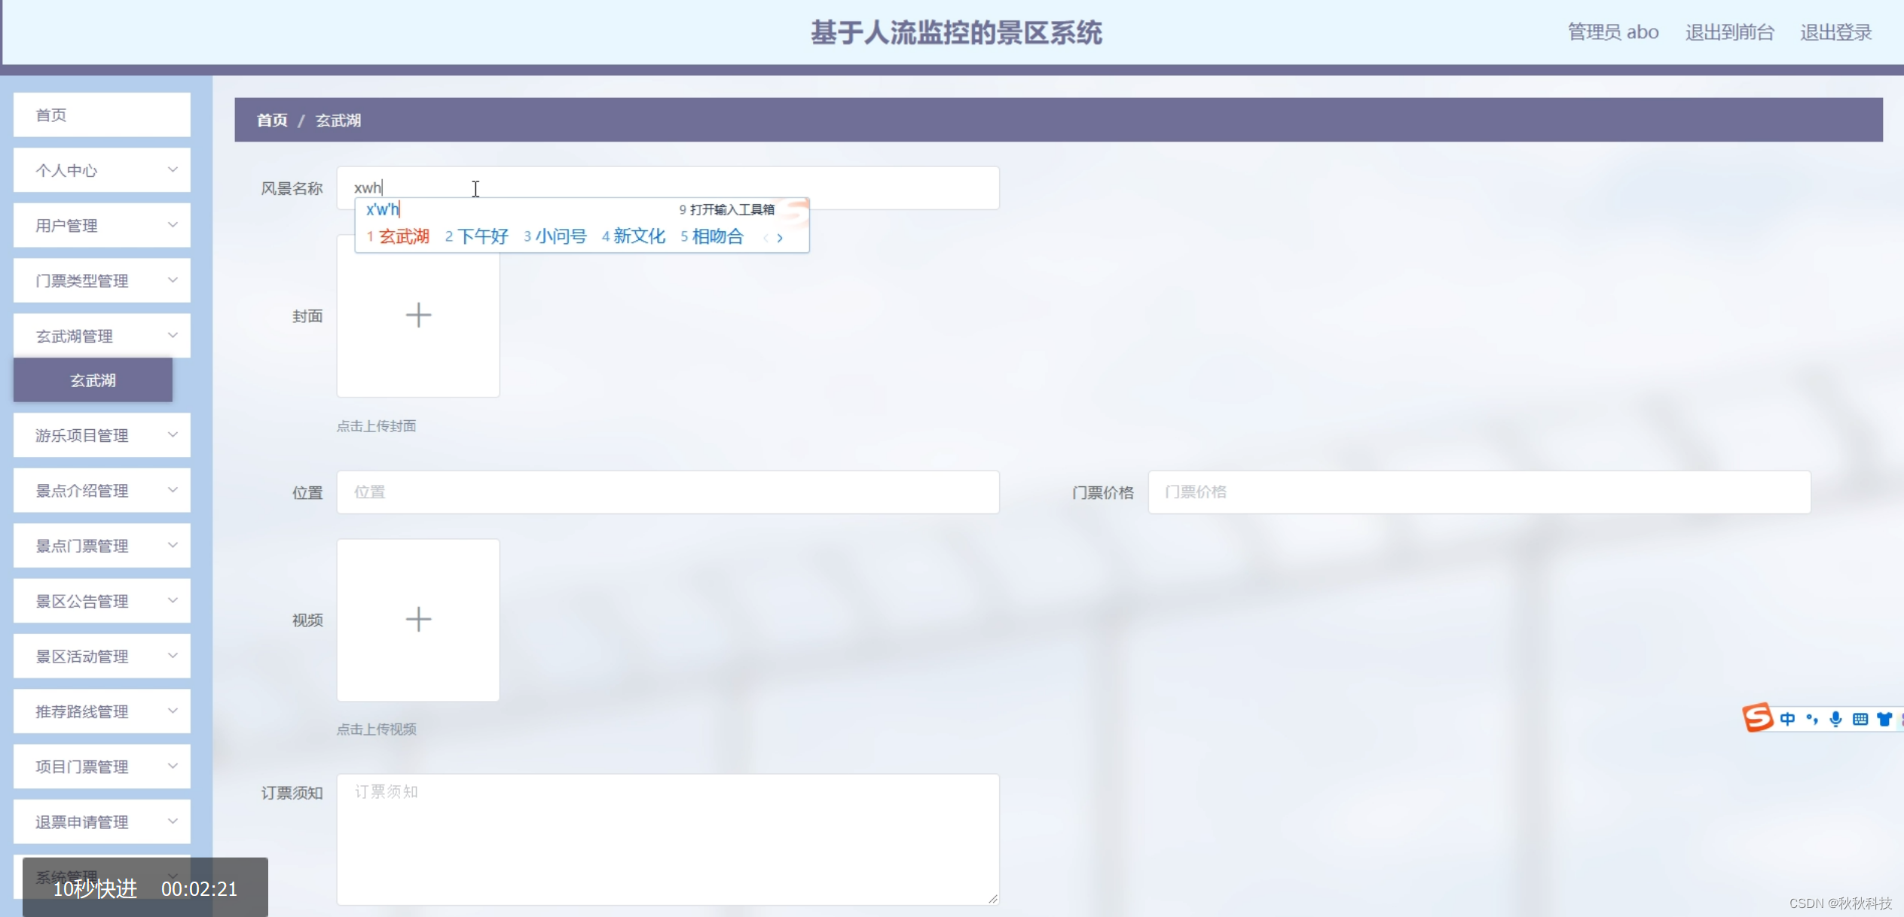Expand the 用户管理 sidebar menu
Viewport: 1904px width, 917px height.
click(x=102, y=225)
